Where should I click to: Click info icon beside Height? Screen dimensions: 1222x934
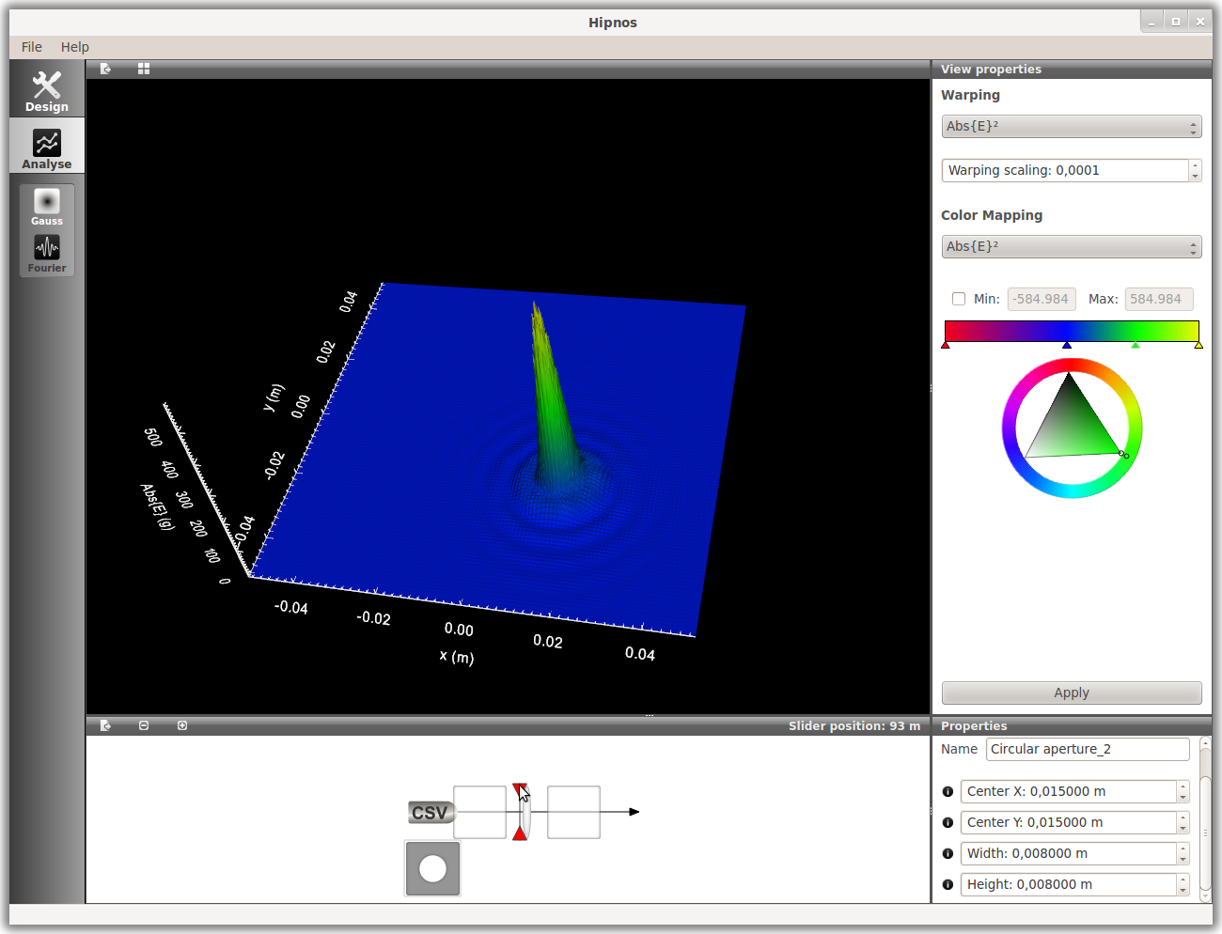pyautogui.click(x=948, y=885)
